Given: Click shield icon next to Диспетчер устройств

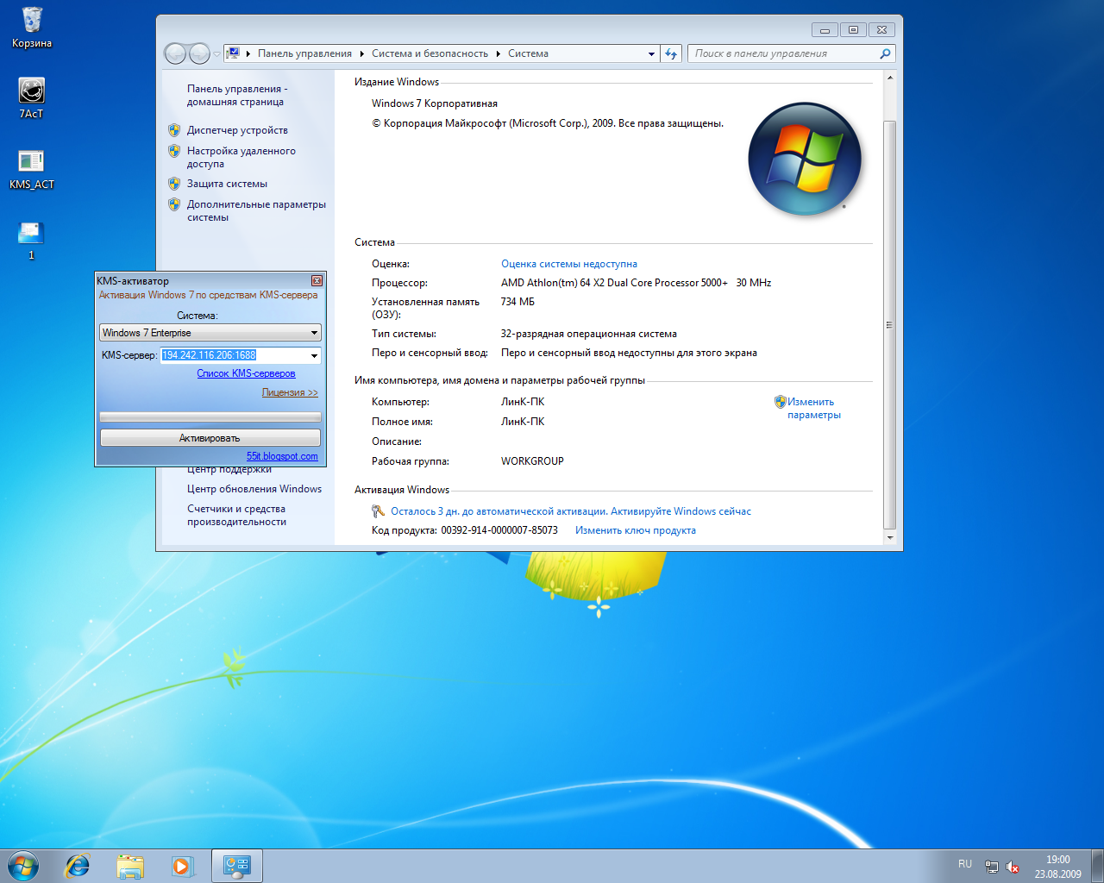Looking at the screenshot, I should coord(174,130).
